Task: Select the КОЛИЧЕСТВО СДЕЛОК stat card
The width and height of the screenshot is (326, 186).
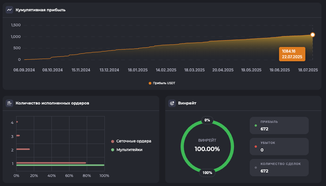Action: [x=279, y=168]
